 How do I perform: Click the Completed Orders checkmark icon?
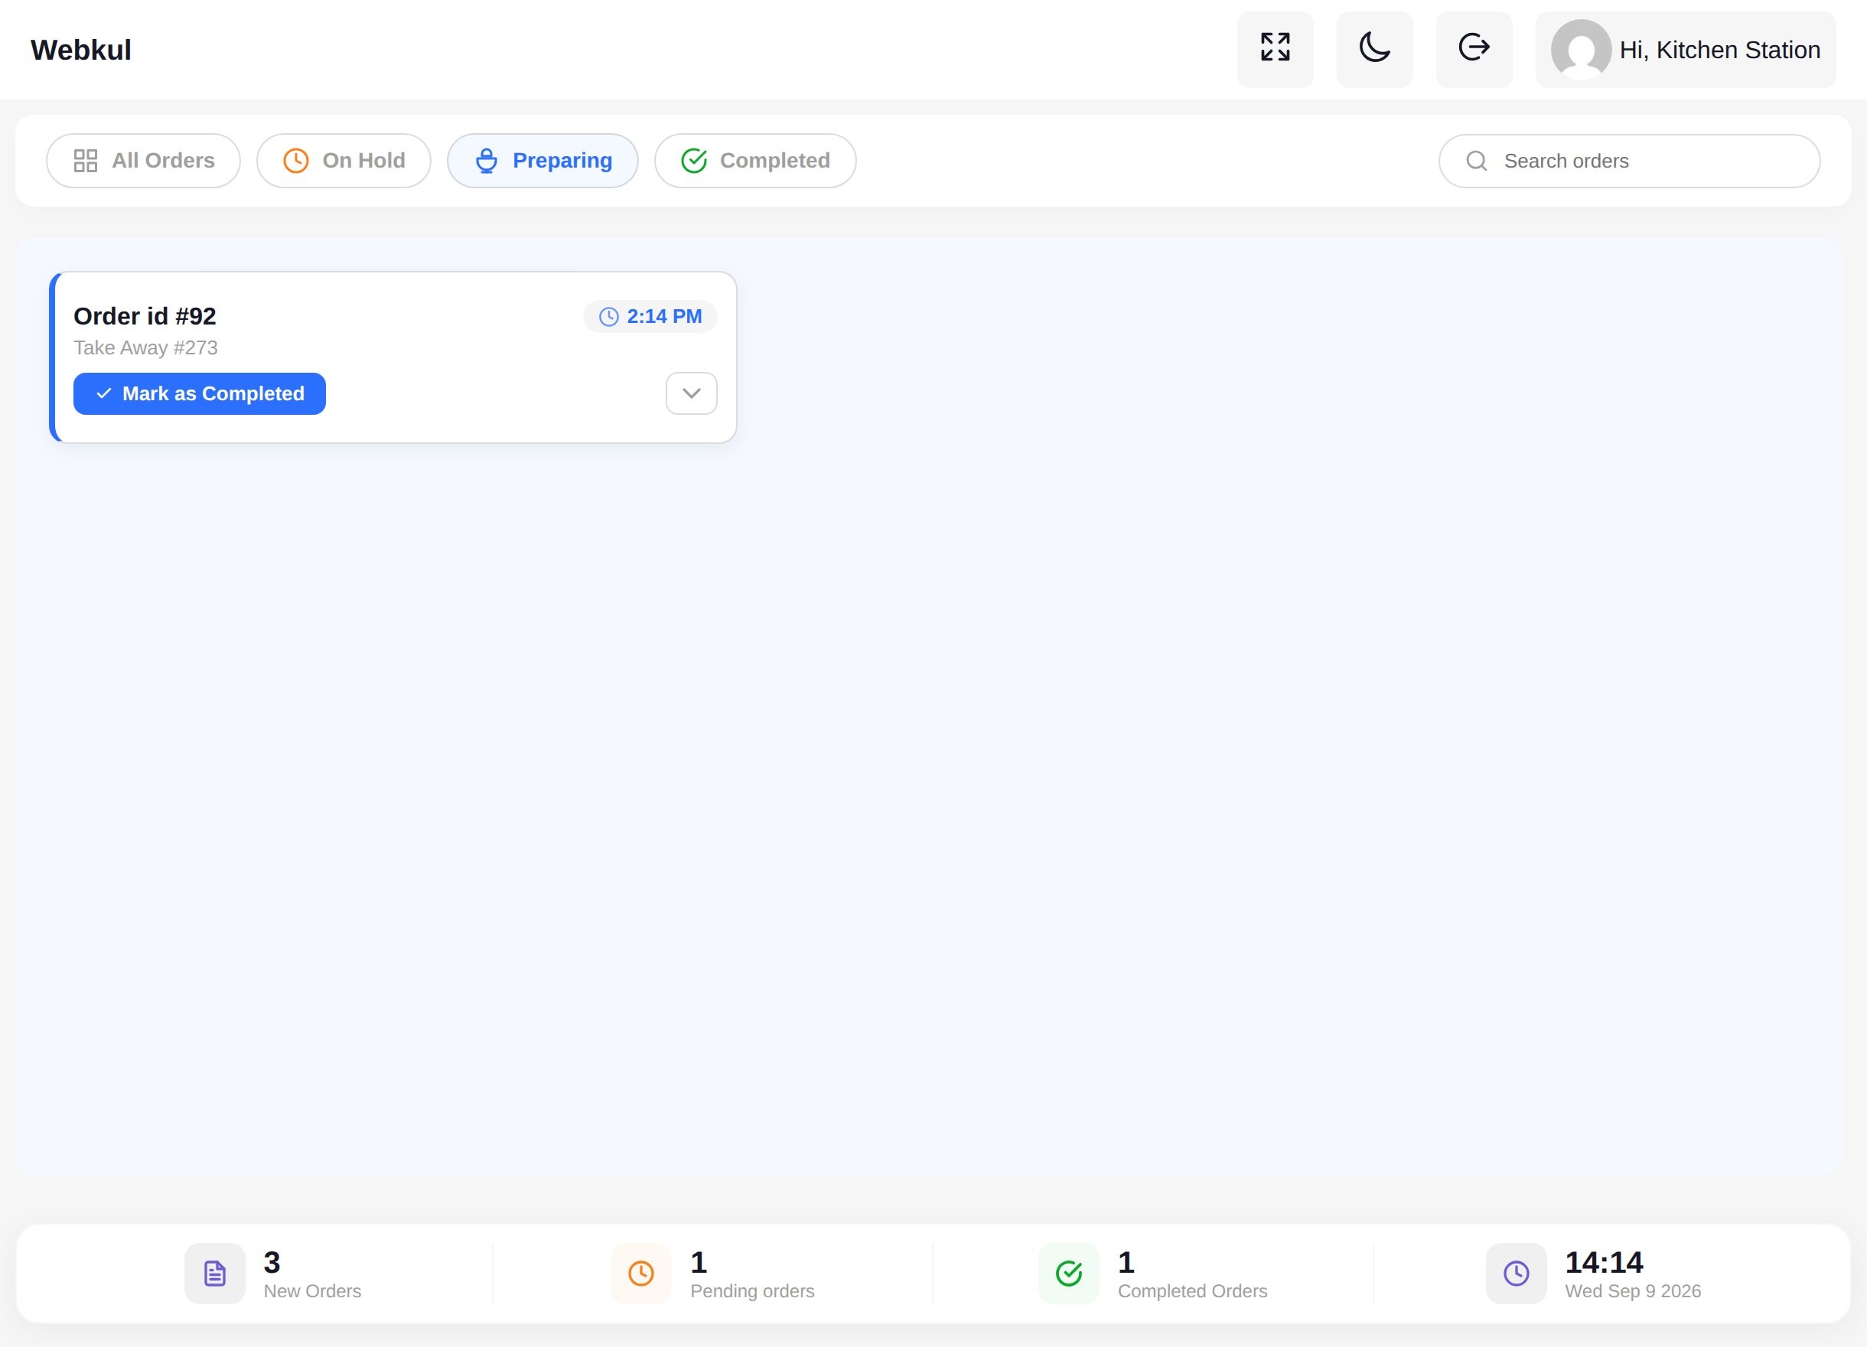[x=1068, y=1273]
